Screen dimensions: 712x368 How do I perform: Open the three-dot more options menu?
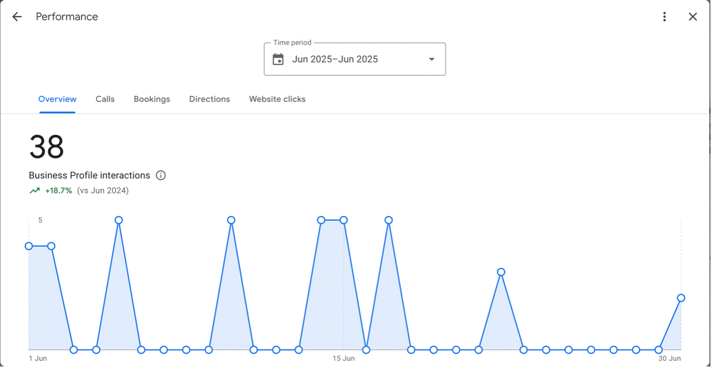point(665,16)
